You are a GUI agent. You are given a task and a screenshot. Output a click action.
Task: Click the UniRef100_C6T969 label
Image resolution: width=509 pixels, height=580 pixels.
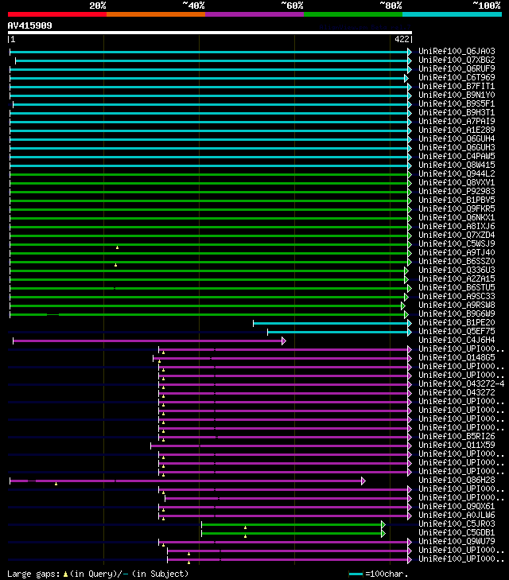click(x=457, y=77)
